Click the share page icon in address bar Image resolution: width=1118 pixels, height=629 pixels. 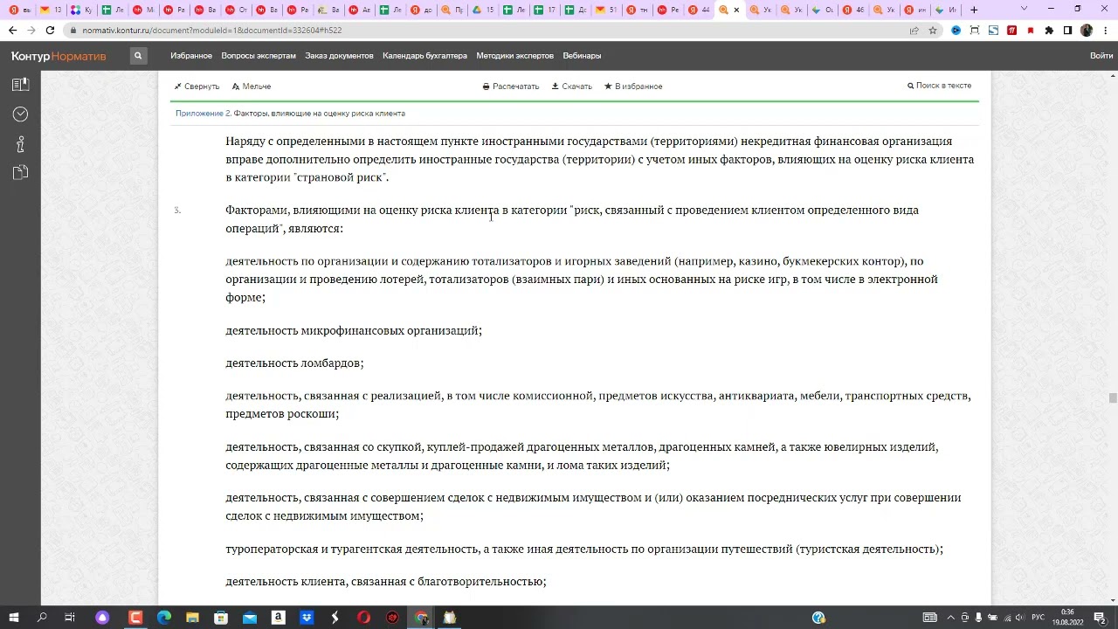pos(914,30)
